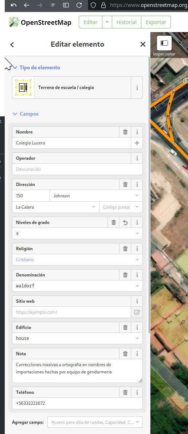The height and width of the screenshot is (434, 188).
Task: Show info for Nota field
Action: (137, 354)
